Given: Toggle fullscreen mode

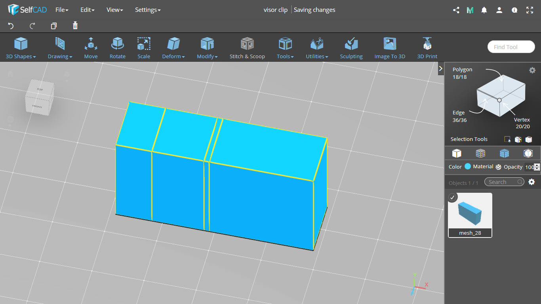Looking at the screenshot, I should [x=530, y=10].
